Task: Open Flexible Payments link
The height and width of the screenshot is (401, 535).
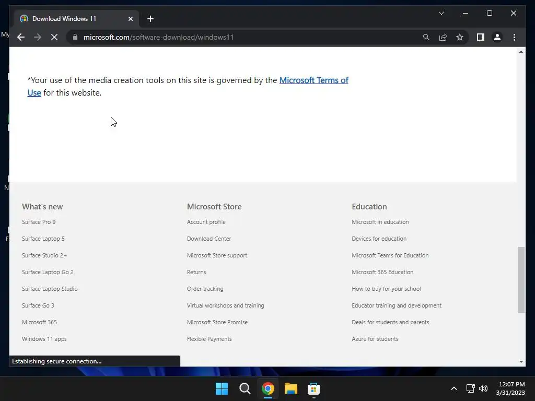Action: coord(209,339)
